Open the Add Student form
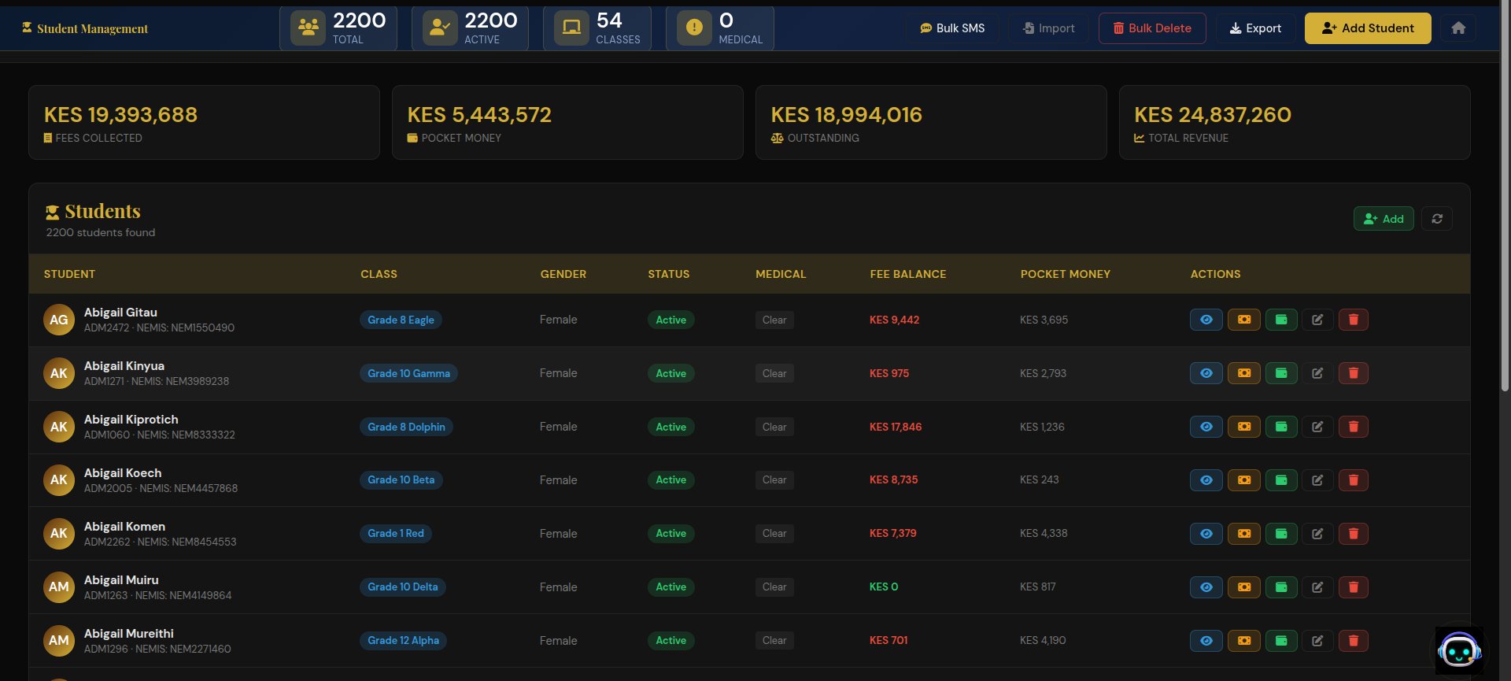The width and height of the screenshot is (1511, 681). (x=1367, y=28)
